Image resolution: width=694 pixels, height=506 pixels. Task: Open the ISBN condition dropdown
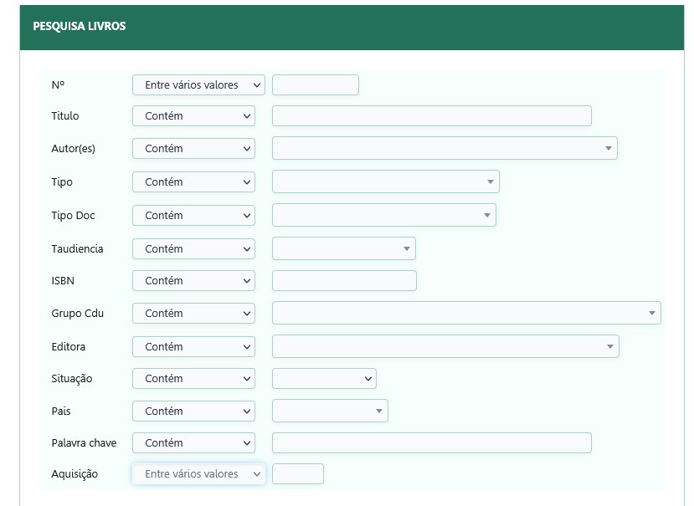coord(193,280)
